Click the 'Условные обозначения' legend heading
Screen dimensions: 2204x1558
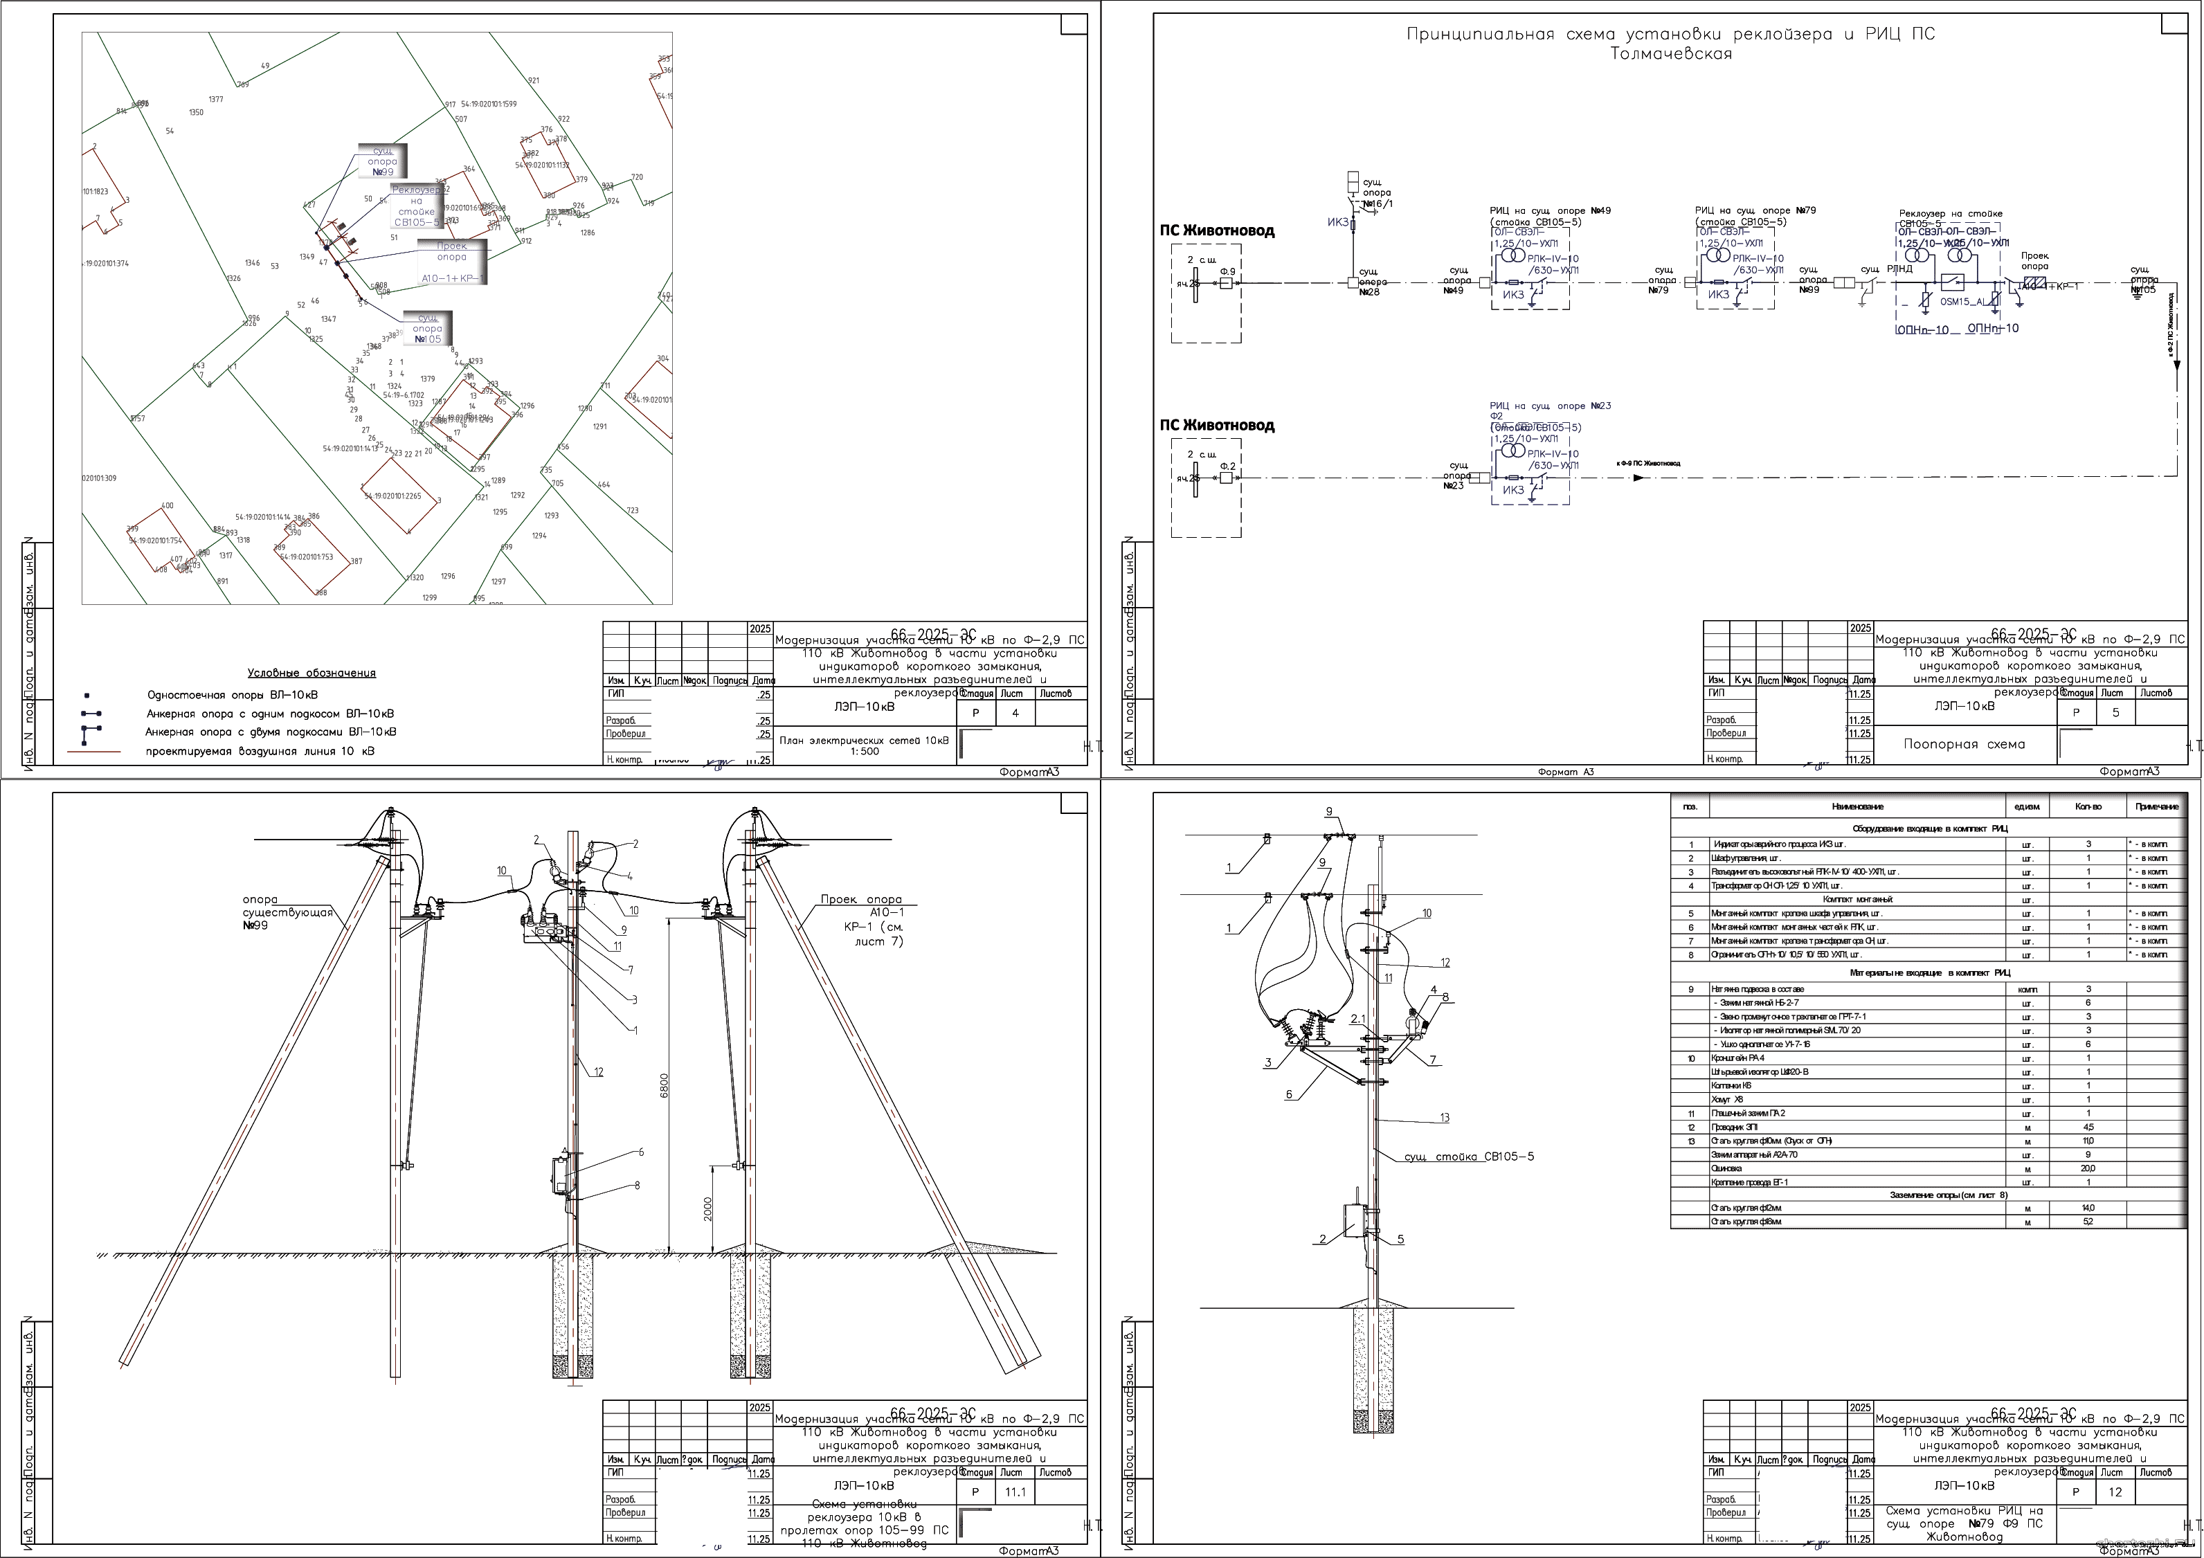[311, 673]
